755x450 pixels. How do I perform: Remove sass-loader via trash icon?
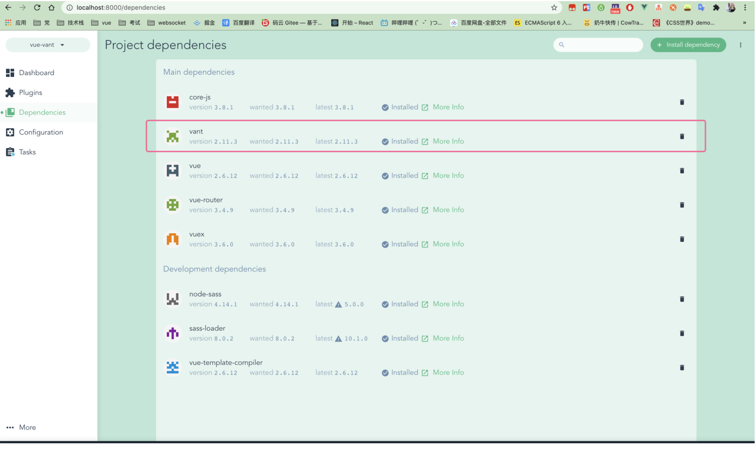click(682, 334)
